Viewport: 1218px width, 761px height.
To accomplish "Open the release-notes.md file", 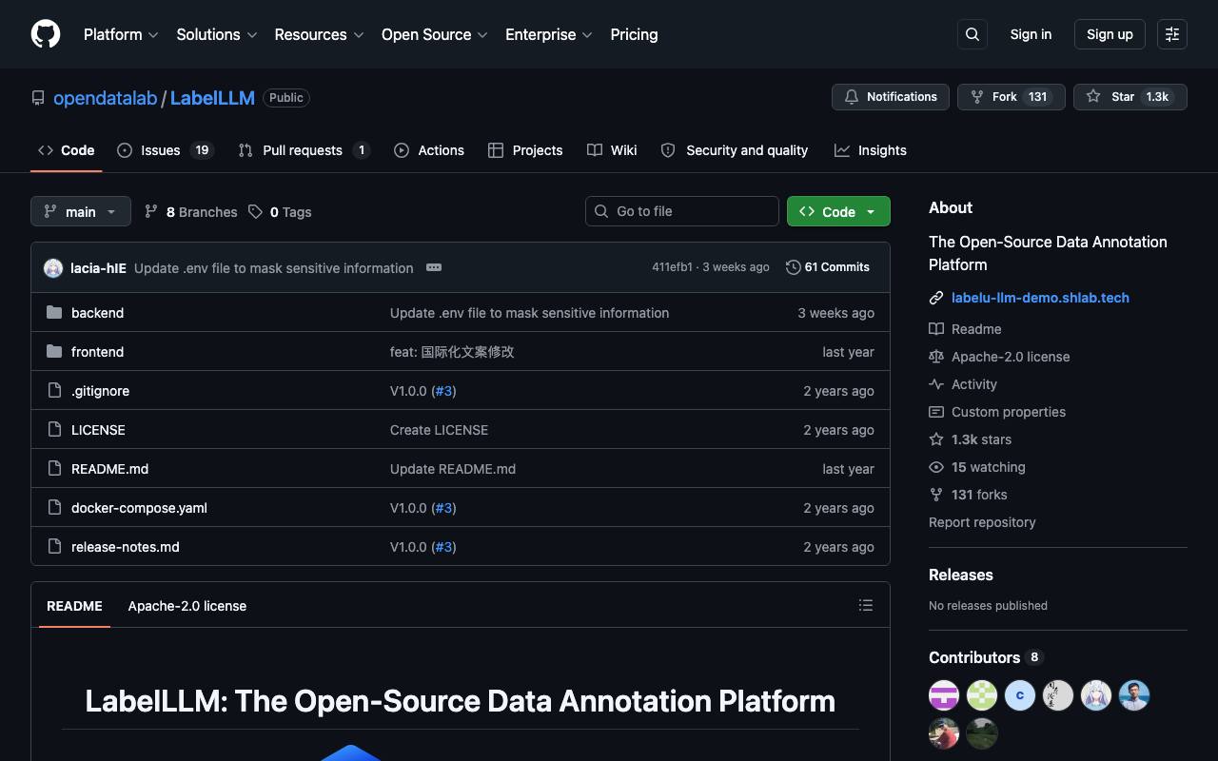I will [x=126, y=547].
